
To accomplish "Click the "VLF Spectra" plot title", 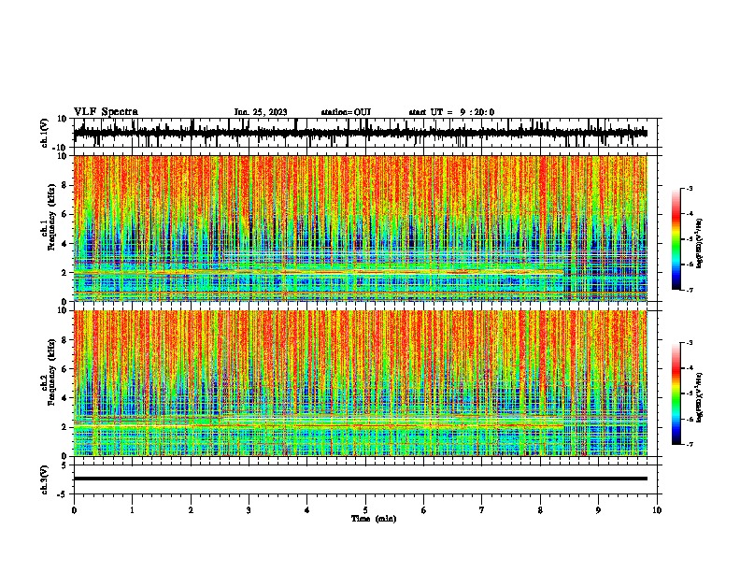I will click(106, 112).
